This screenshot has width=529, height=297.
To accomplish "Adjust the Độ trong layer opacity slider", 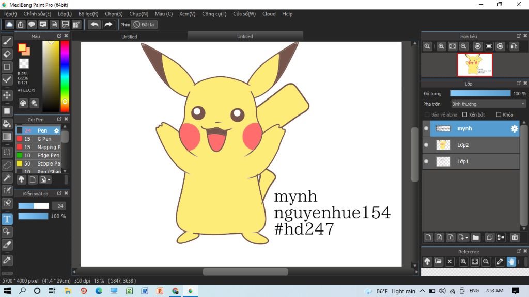I will [x=480, y=94].
